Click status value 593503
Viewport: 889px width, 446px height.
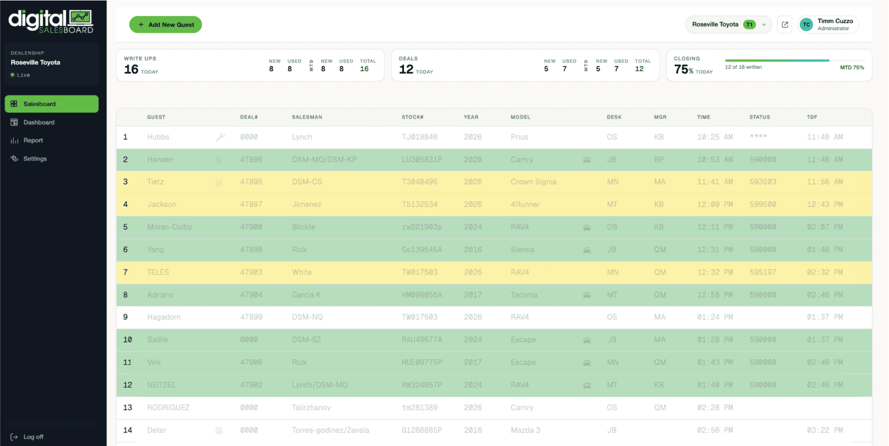(x=763, y=182)
